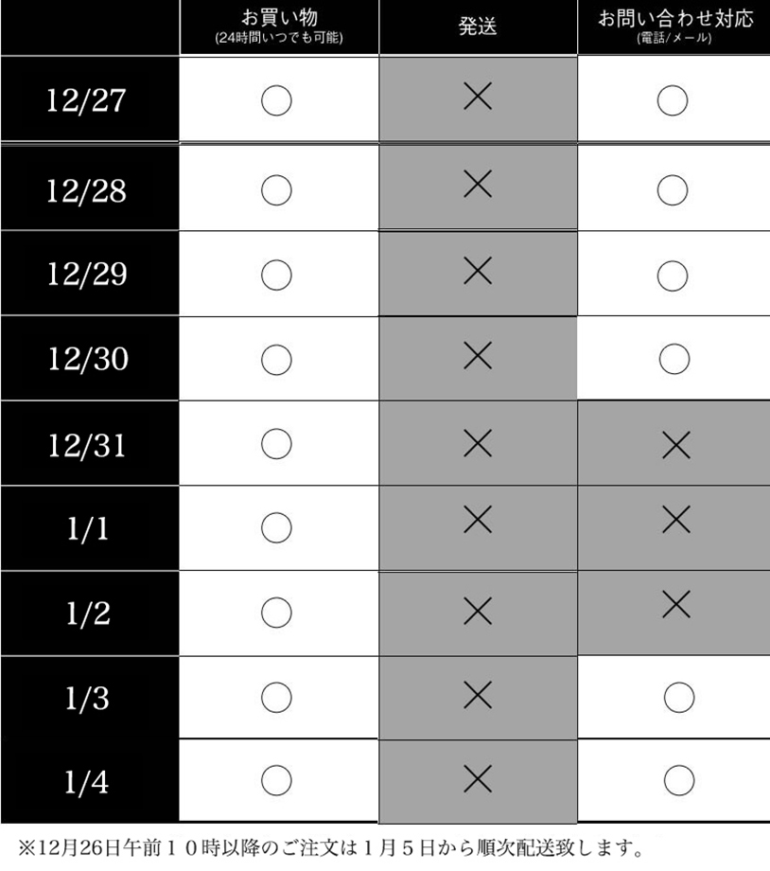The height and width of the screenshot is (871, 770).
Task: Click the inquiry support circle for 12/29
Action: tap(672, 274)
